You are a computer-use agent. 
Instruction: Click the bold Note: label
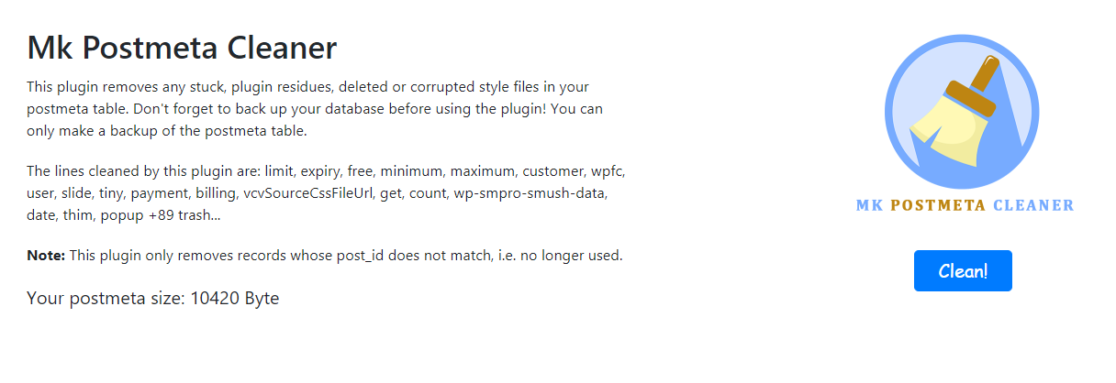46,255
